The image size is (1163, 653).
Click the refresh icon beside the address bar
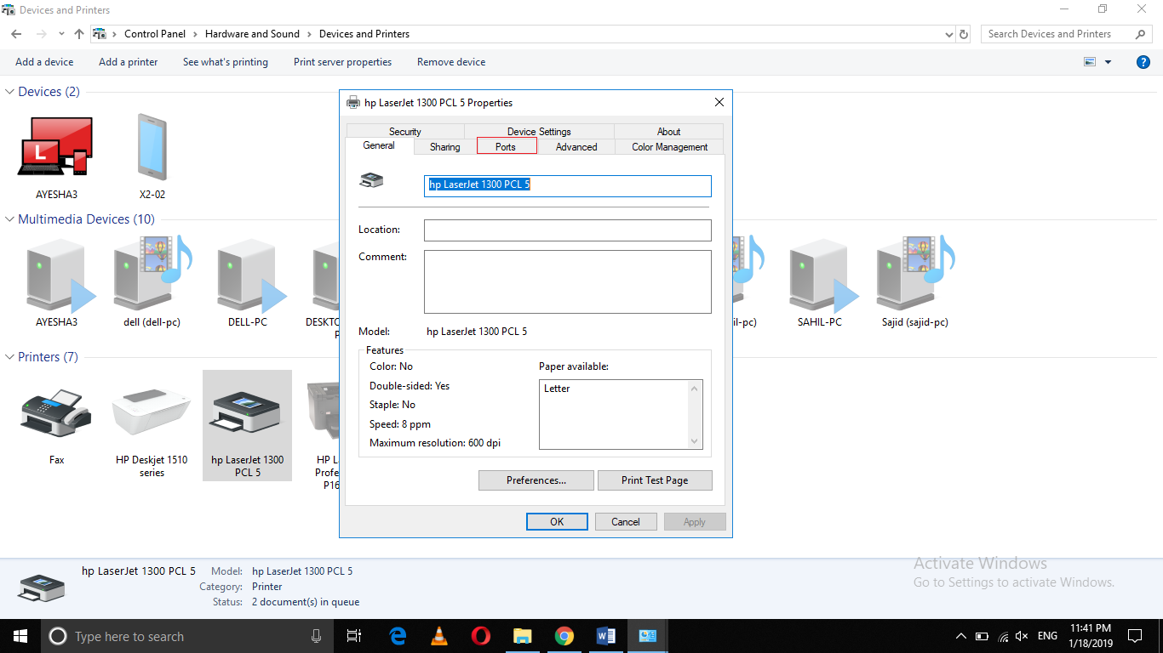(963, 34)
